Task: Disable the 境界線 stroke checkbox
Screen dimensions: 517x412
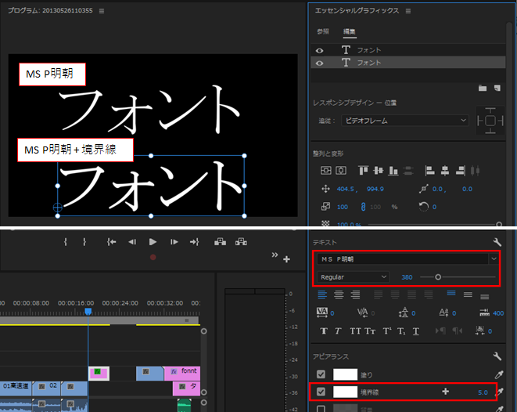Action: click(321, 392)
